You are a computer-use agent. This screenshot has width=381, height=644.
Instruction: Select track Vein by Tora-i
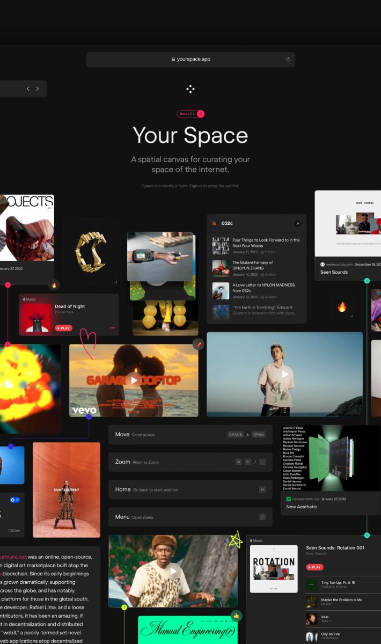click(x=343, y=619)
